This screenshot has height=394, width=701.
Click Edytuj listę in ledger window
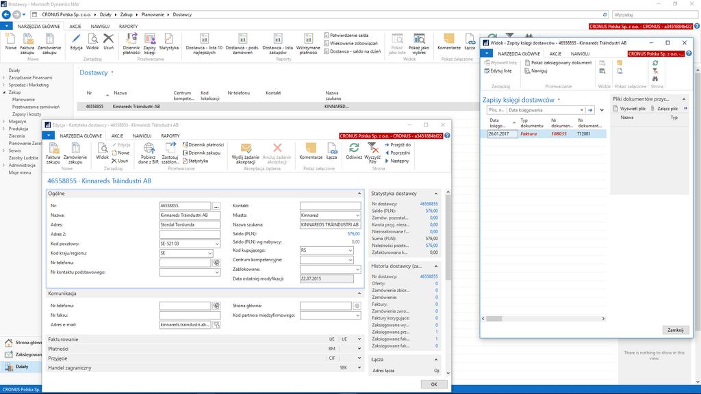(x=498, y=71)
